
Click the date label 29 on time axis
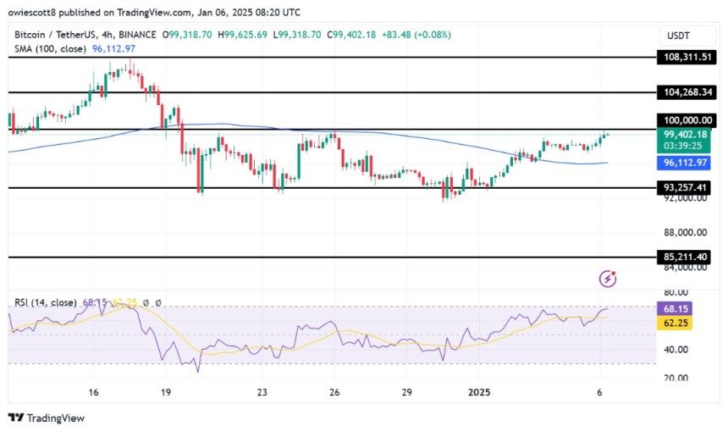coord(406,392)
